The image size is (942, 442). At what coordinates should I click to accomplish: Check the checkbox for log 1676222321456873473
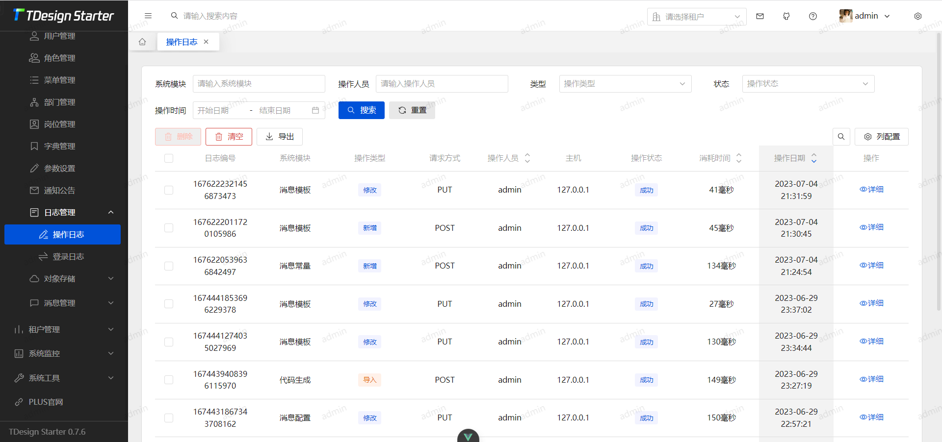coord(169,190)
